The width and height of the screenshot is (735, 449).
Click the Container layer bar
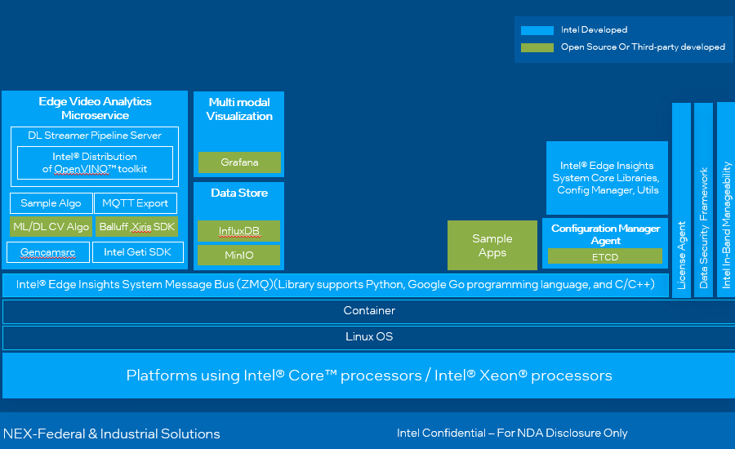pos(368,311)
